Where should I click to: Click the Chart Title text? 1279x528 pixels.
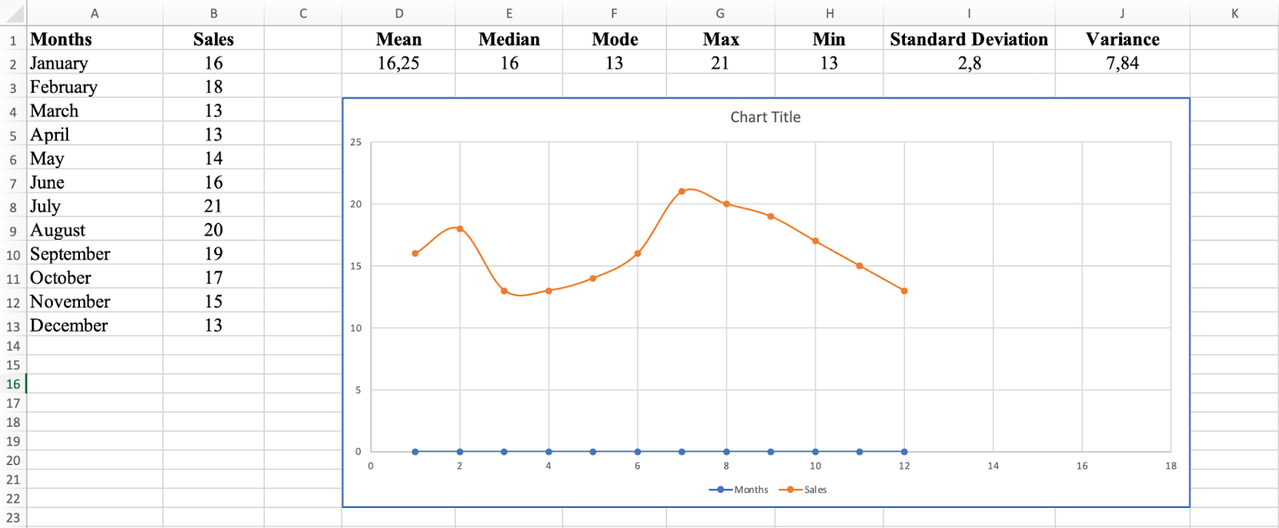pos(764,117)
